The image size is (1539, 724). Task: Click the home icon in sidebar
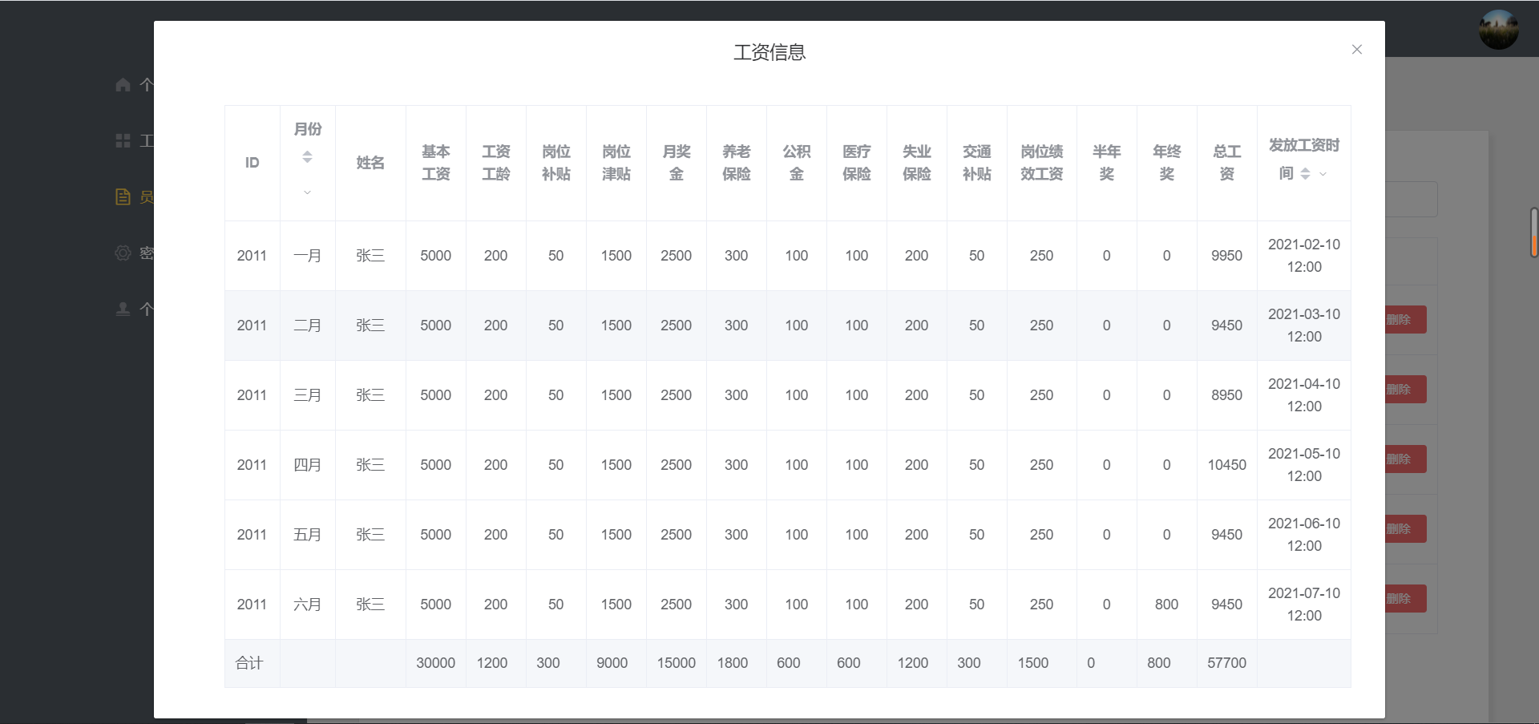[x=123, y=84]
